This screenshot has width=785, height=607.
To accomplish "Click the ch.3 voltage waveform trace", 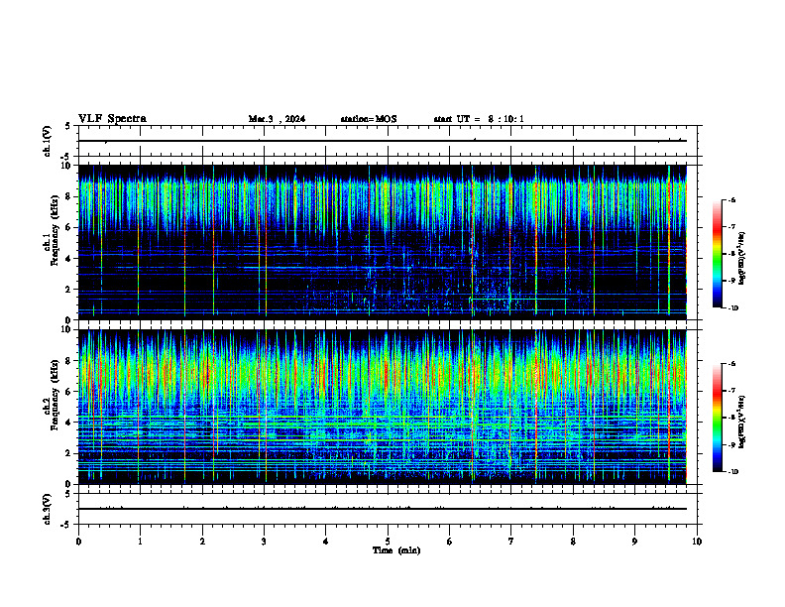I will [383, 509].
